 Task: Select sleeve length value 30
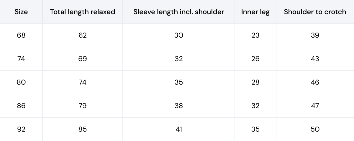tap(179, 35)
